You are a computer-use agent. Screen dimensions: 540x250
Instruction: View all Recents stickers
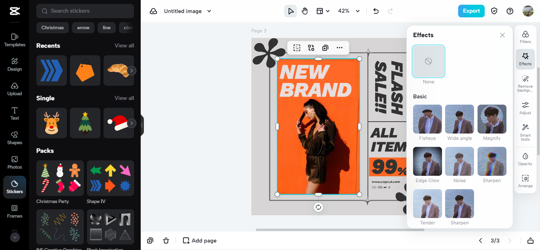tap(124, 46)
